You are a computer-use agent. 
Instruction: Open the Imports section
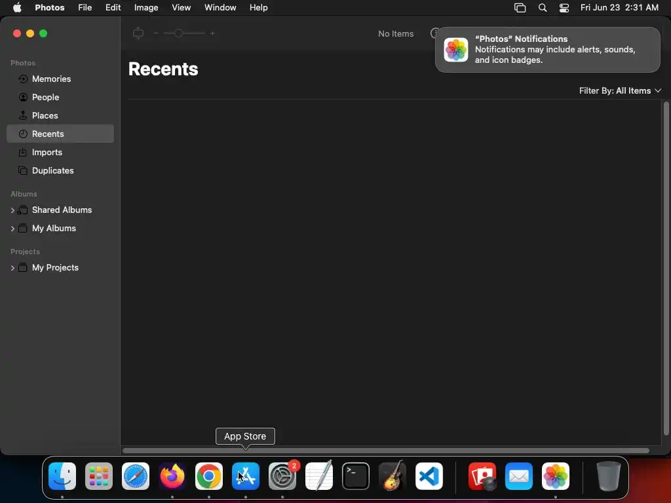(60, 152)
